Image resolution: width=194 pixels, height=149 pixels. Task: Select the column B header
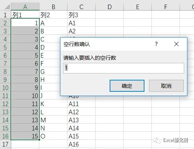[x=53, y=7]
